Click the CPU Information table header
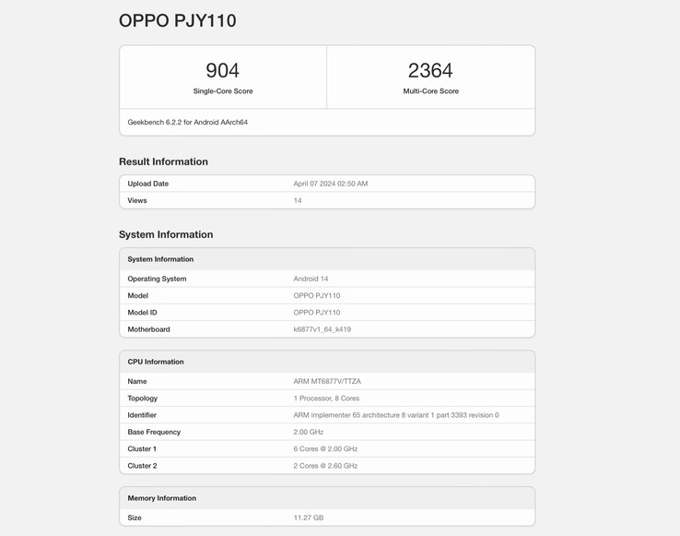680x536 pixels. pos(156,362)
